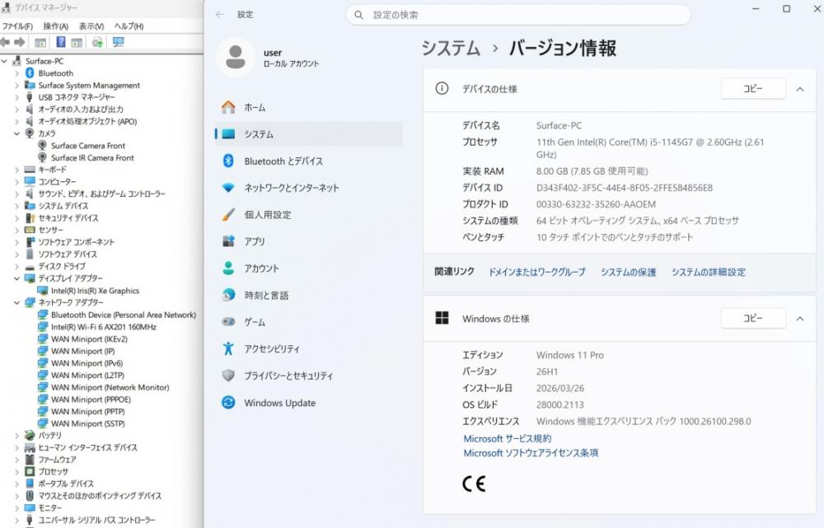Viewport: 824px width, 528px height.
Task: Open ヘルプ(H) menu in Device Manager
Action: pos(129,26)
